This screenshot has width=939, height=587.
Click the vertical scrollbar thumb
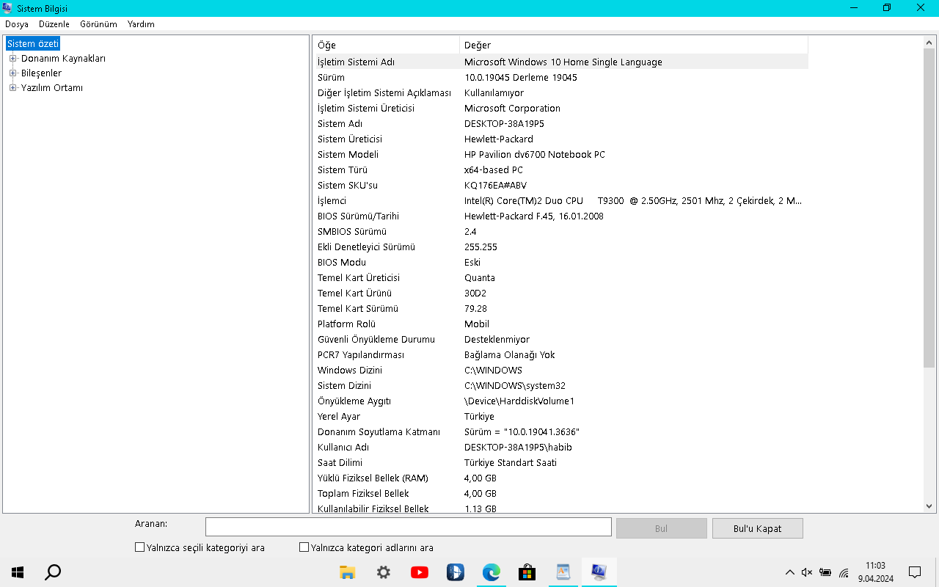[929, 208]
